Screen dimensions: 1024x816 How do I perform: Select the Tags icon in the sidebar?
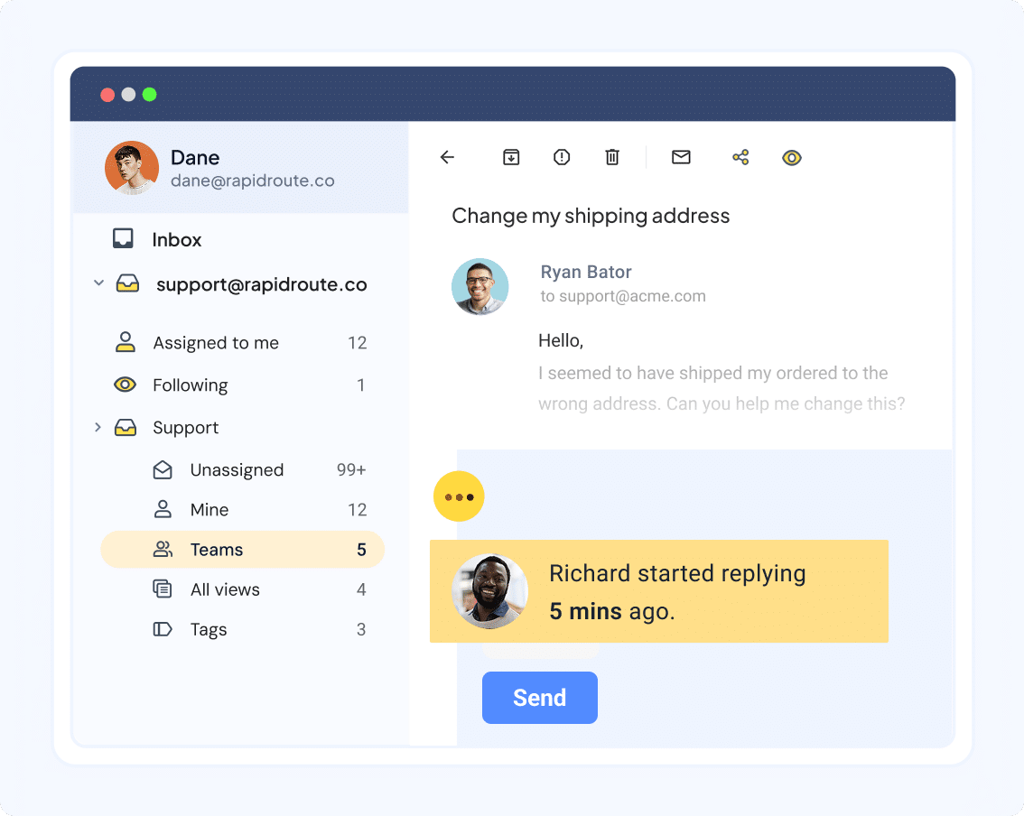tap(162, 629)
